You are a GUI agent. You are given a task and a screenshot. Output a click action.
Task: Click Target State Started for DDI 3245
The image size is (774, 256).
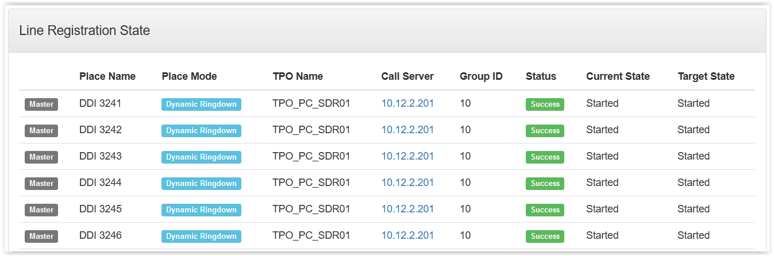tap(694, 209)
